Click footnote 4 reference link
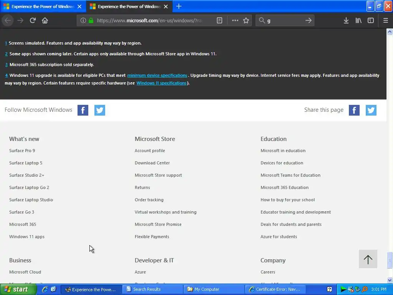The image size is (393, 295). point(6,75)
